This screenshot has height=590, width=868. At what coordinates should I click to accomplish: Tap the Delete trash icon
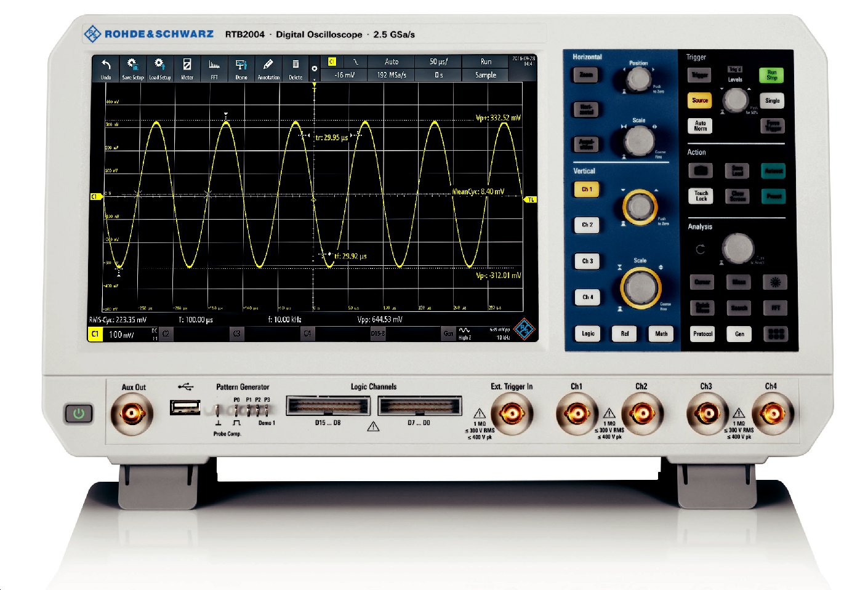pyautogui.click(x=295, y=68)
